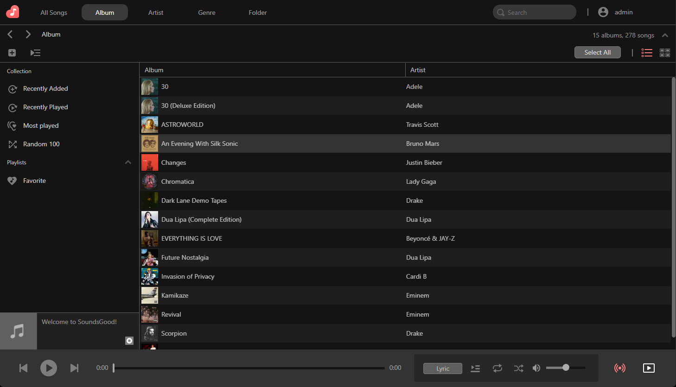
Task: Skip to the next track
Action: pyautogui.click(x=74, y=368)
